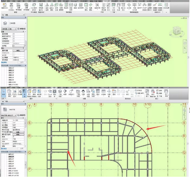Open the 三维视图: (三维) instance dropdown
The height and width of the screenshot is (177, 190).
click(x=9, y=29)
